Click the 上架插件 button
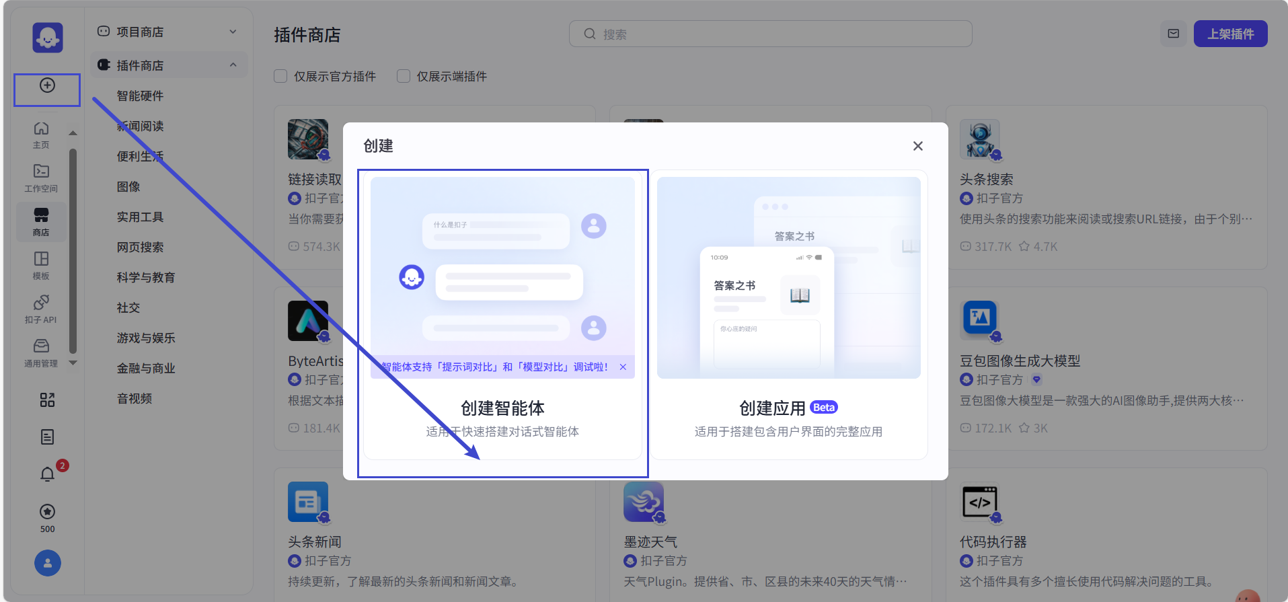This screenshot has height=602, width=1288. pos(1230,34)
